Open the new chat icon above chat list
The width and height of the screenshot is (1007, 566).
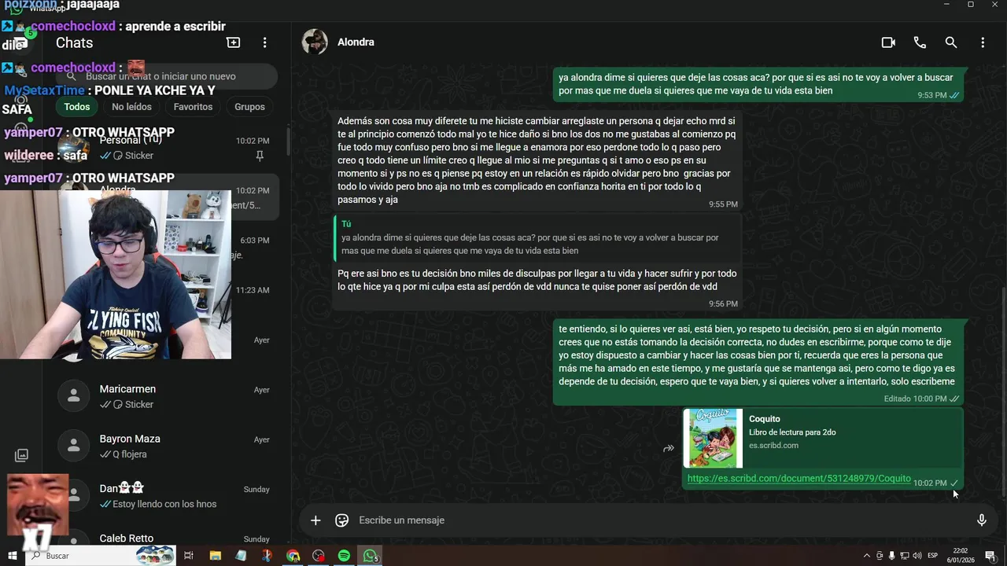[x=233, y=42]
